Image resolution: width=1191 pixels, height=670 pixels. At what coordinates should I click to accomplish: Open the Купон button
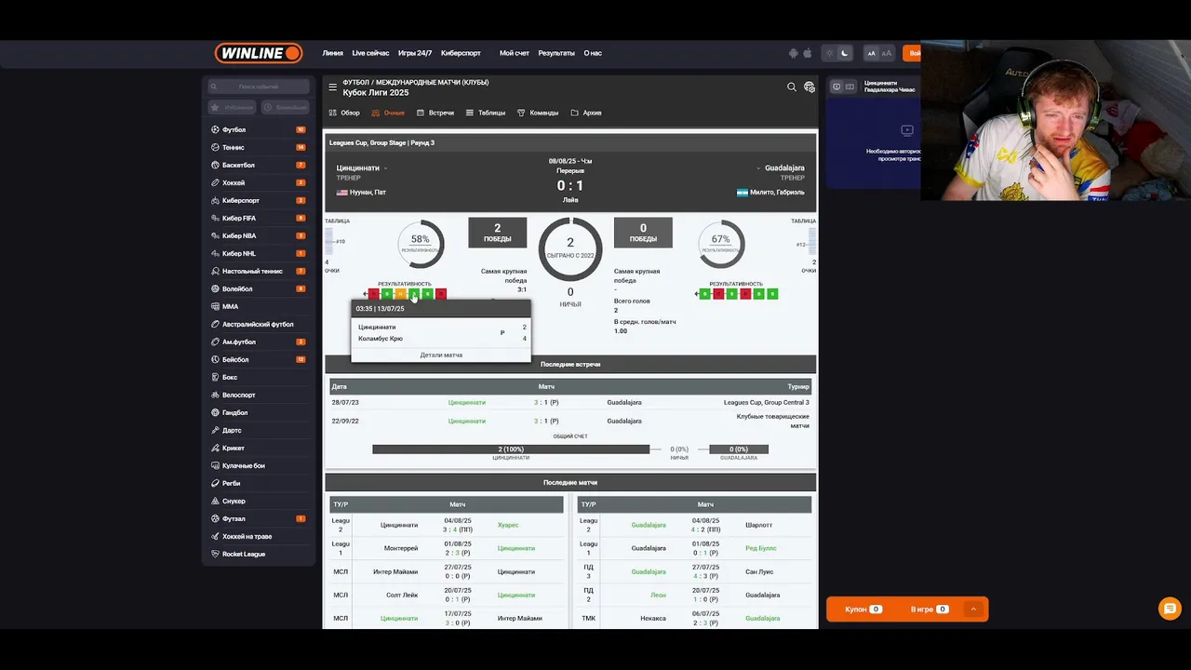point(863,609)
